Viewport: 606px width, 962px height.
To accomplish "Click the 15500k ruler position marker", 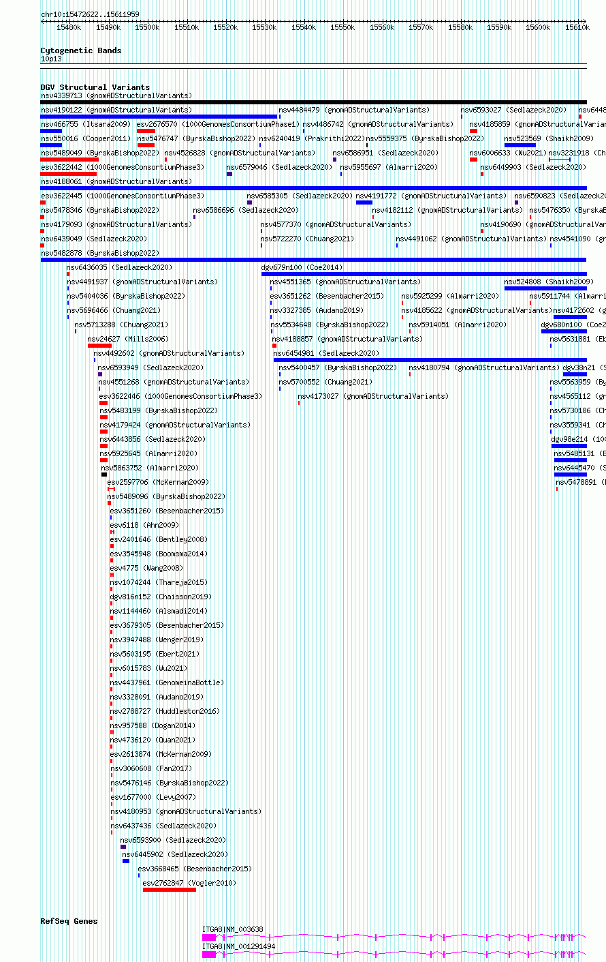I will [x=147, y=27].
